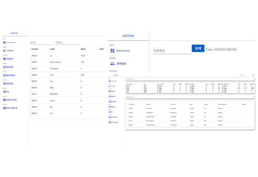Select the Razer Blade 15 order row
This screenshot has height=177, width=258.
click(x=184, y=121)
